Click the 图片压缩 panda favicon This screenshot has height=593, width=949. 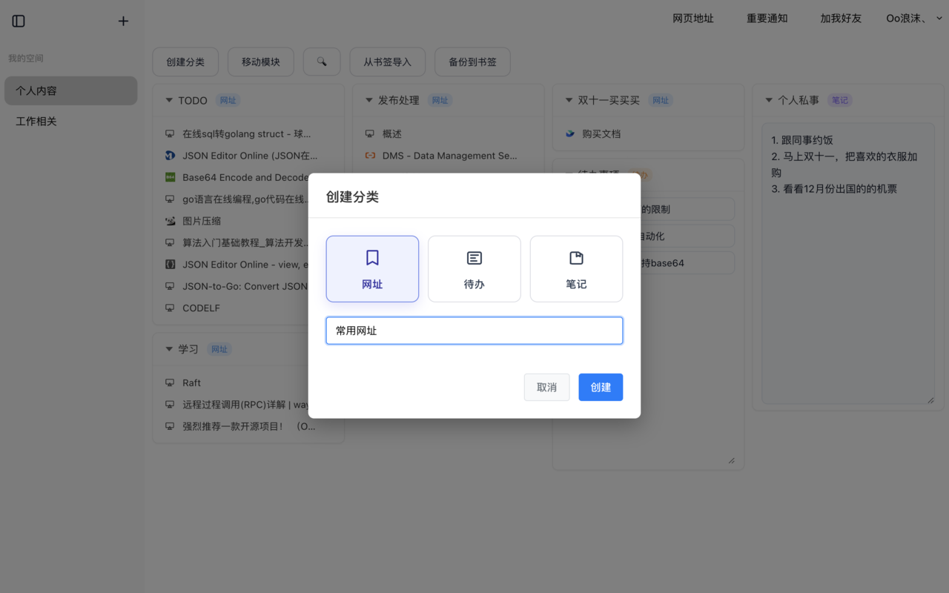pyautogui.click(x=170, y=221)
